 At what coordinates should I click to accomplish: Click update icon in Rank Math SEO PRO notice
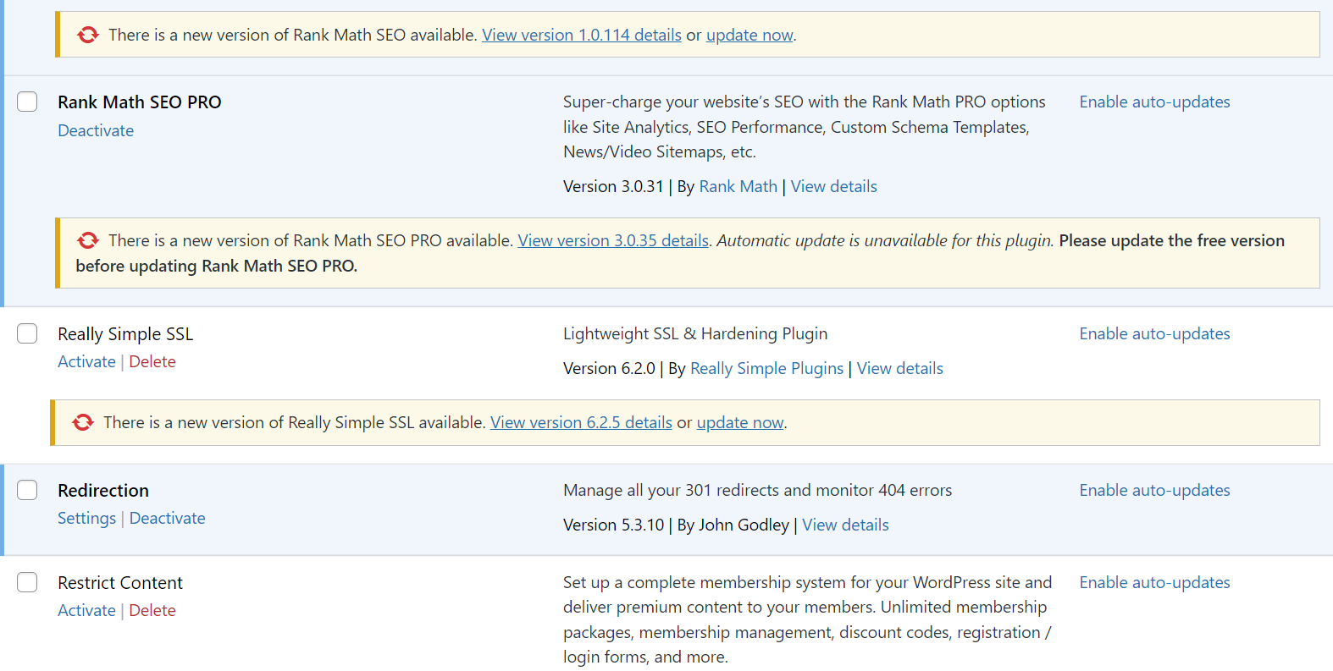pos(88,240)
